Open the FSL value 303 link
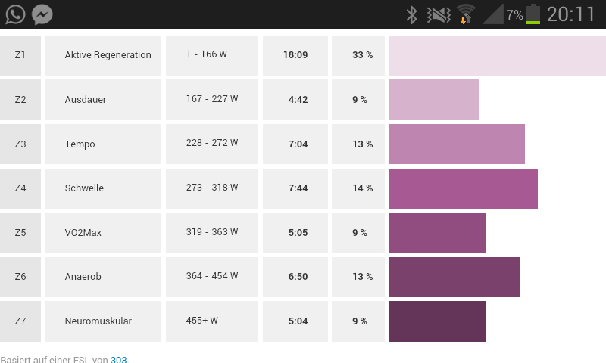 click(x=118, y=359)
